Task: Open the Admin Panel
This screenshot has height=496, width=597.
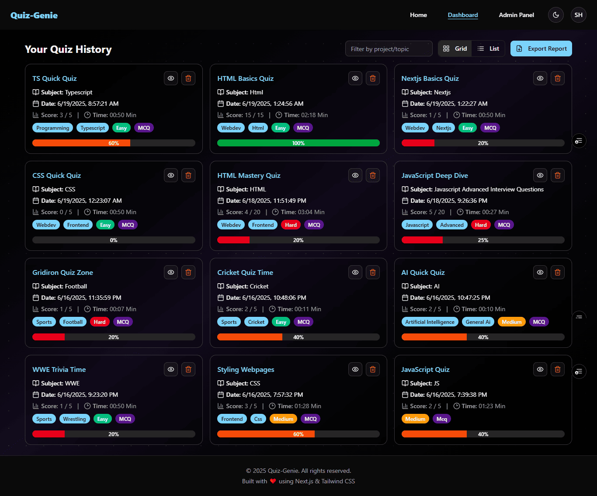Action: [516, 14]
